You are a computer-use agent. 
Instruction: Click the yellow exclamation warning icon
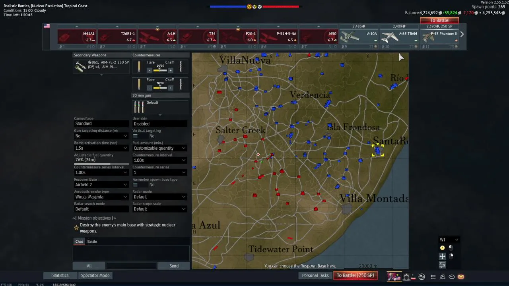(442, 248)
